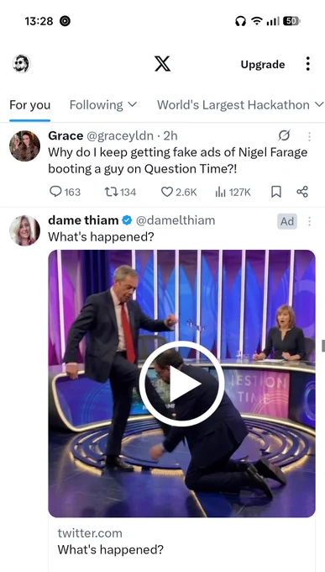The height and width of the screenshot is (572, 325).
Task: Open Grace's profile picture
Action: pos(25,146)
